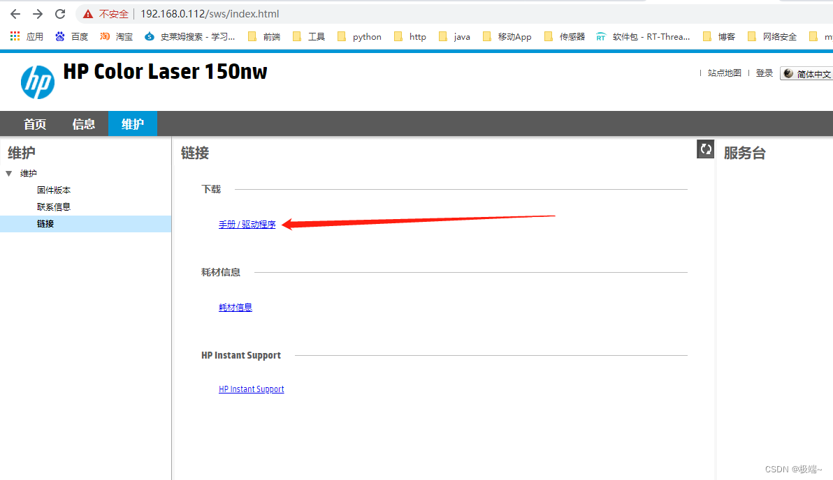The width and height of the screenshot is (833, 480).
Task: Switch to the 首页 tab
Action: [x=35, y=124]
